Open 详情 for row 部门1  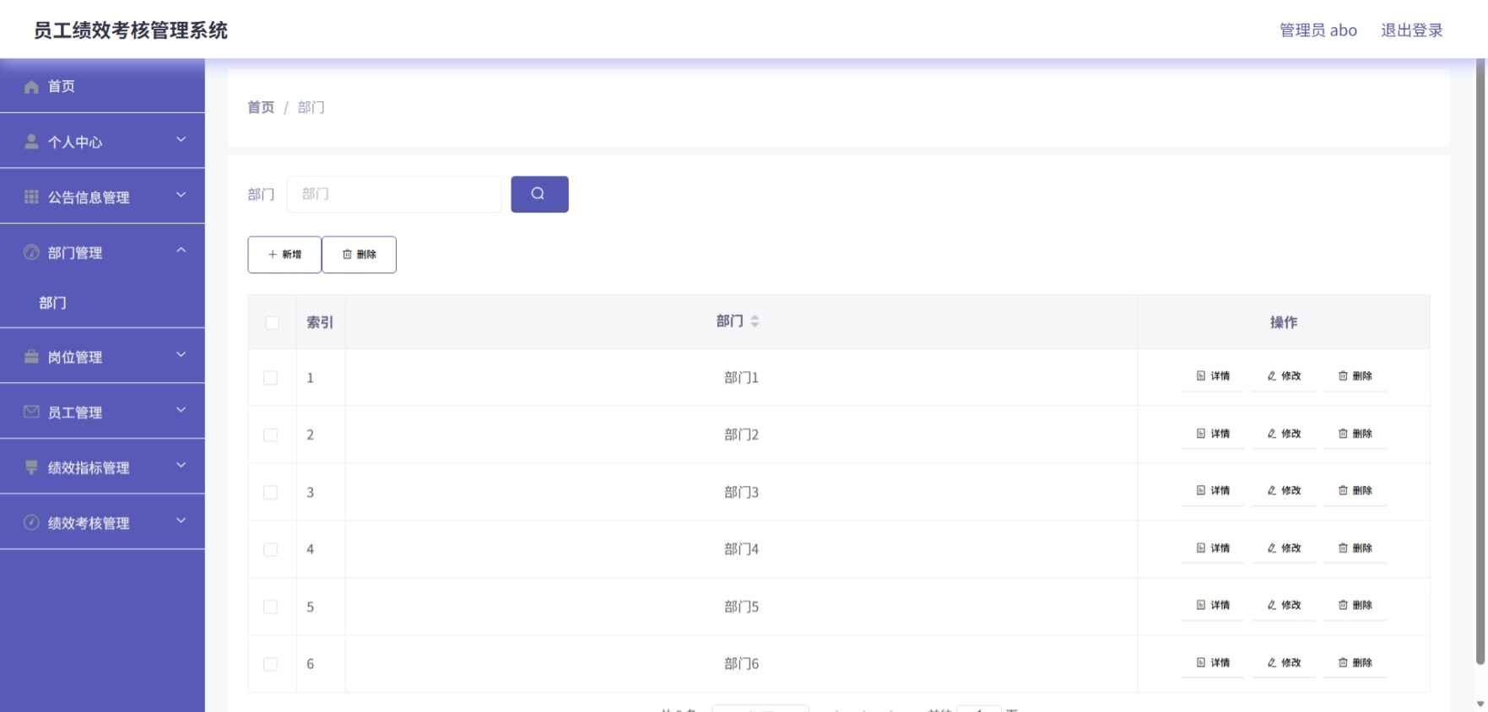1213,376
